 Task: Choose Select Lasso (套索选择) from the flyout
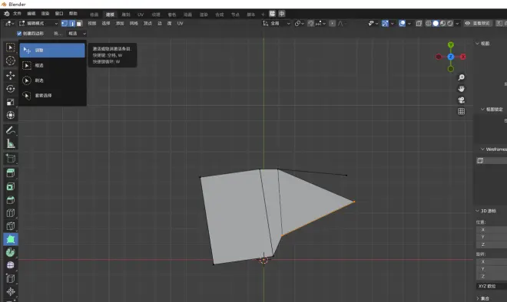click(x=52, y=96)
